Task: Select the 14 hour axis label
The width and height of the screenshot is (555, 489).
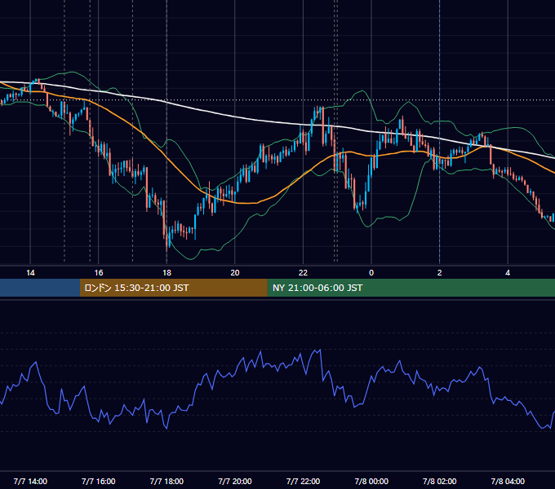Action: coord(30,273)
